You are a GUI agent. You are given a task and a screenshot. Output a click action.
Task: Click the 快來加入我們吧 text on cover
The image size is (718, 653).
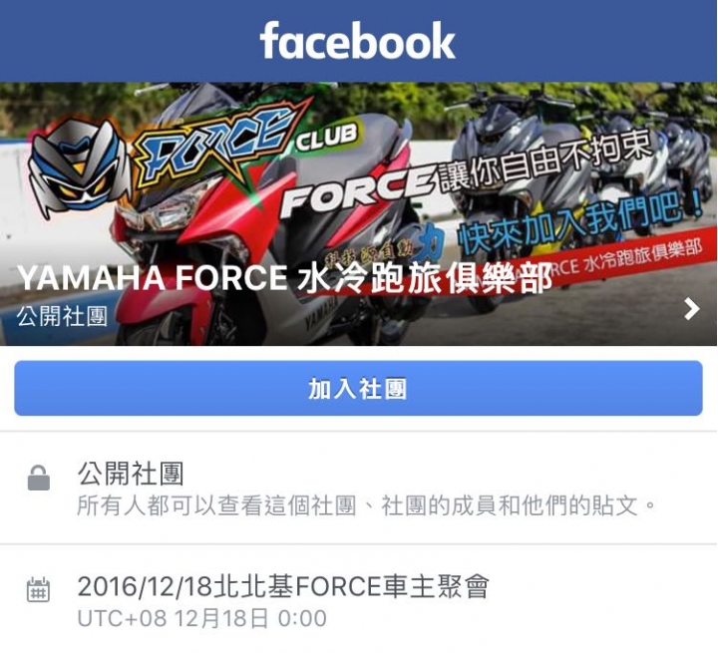coord(580,222)
